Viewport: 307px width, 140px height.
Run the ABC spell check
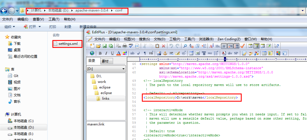click(131, 46)
